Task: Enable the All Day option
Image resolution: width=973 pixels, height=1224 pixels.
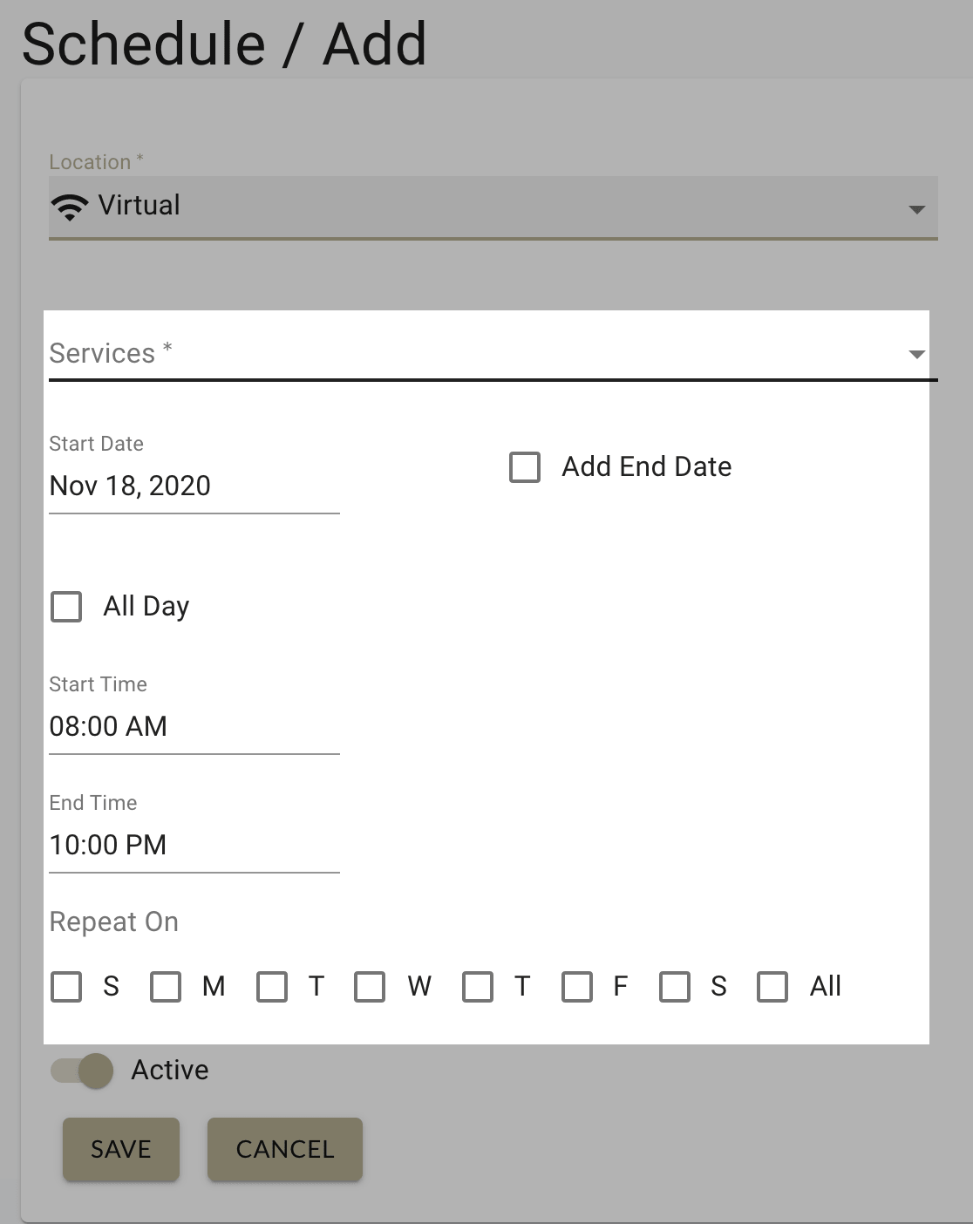Action: click(x=66, y=607)
